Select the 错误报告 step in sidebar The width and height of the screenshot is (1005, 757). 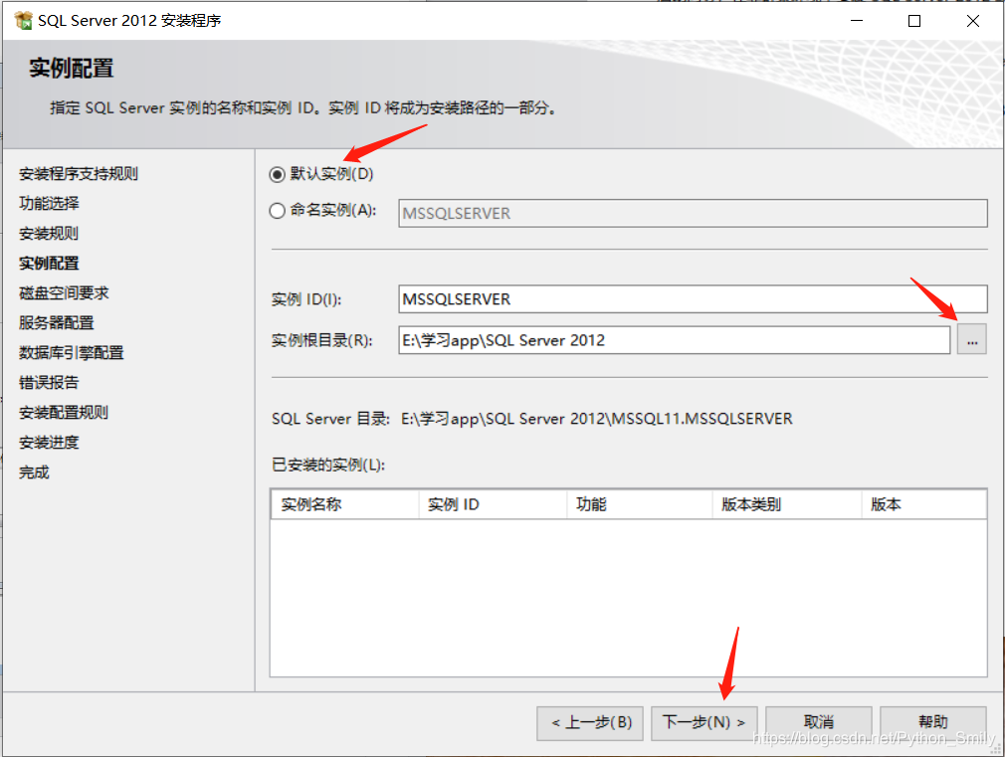pyautogui.click(x=49, y=383)
